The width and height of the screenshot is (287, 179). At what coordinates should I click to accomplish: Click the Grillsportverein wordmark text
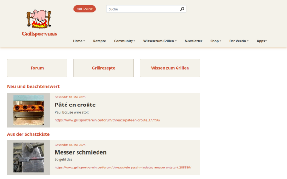click(40, 34)
